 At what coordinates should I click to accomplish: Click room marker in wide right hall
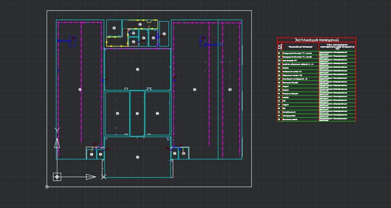pyautogui.click(x=194, y=89)
